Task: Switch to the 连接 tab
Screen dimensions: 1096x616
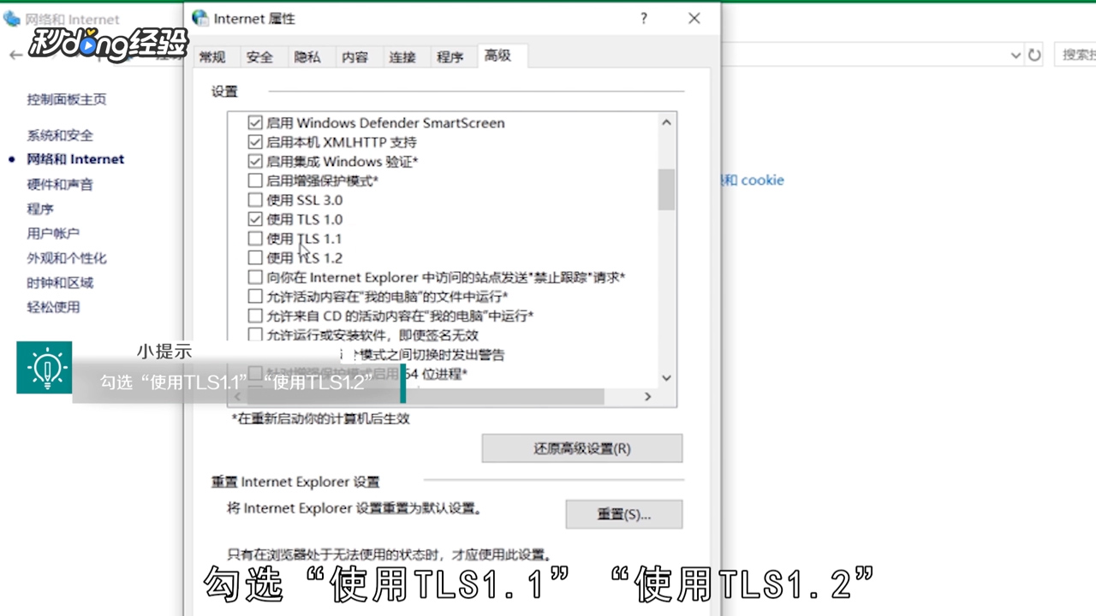Action: pos(402,56)
